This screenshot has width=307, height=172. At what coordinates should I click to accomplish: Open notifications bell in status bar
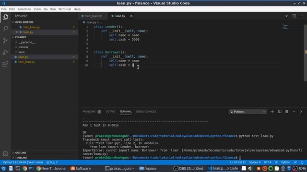(x=302, y=162)
